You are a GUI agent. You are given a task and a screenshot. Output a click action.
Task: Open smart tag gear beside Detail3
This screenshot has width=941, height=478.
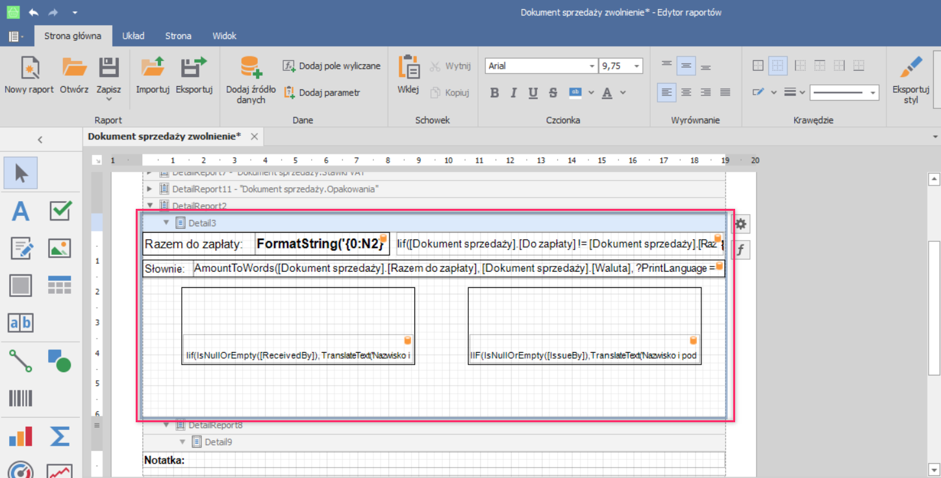tap(740, 224)
